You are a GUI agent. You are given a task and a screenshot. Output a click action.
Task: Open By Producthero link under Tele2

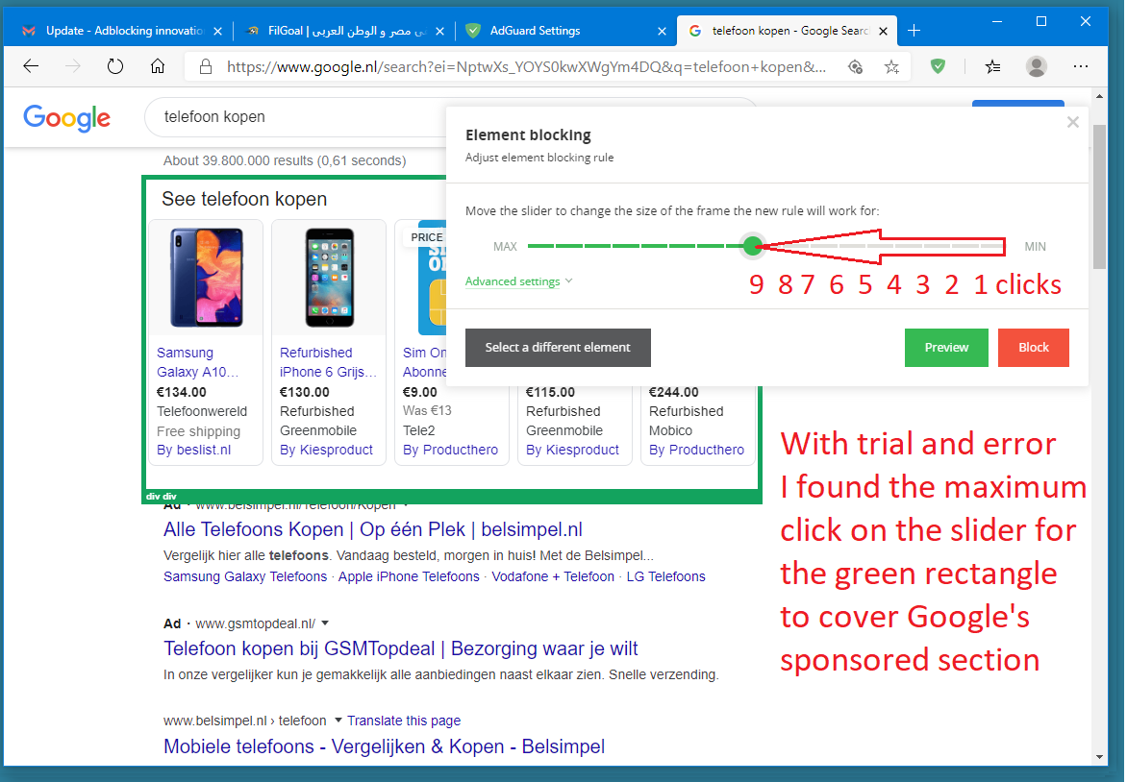tap(451, 451)
